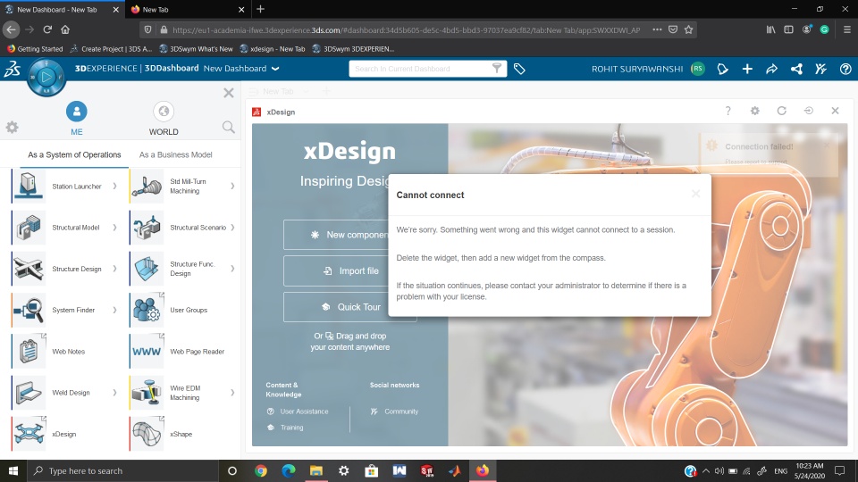This screenshot has width=858, height=482.
Task: Open xdesign - New Tab bookmark
Action: [273, 48]
